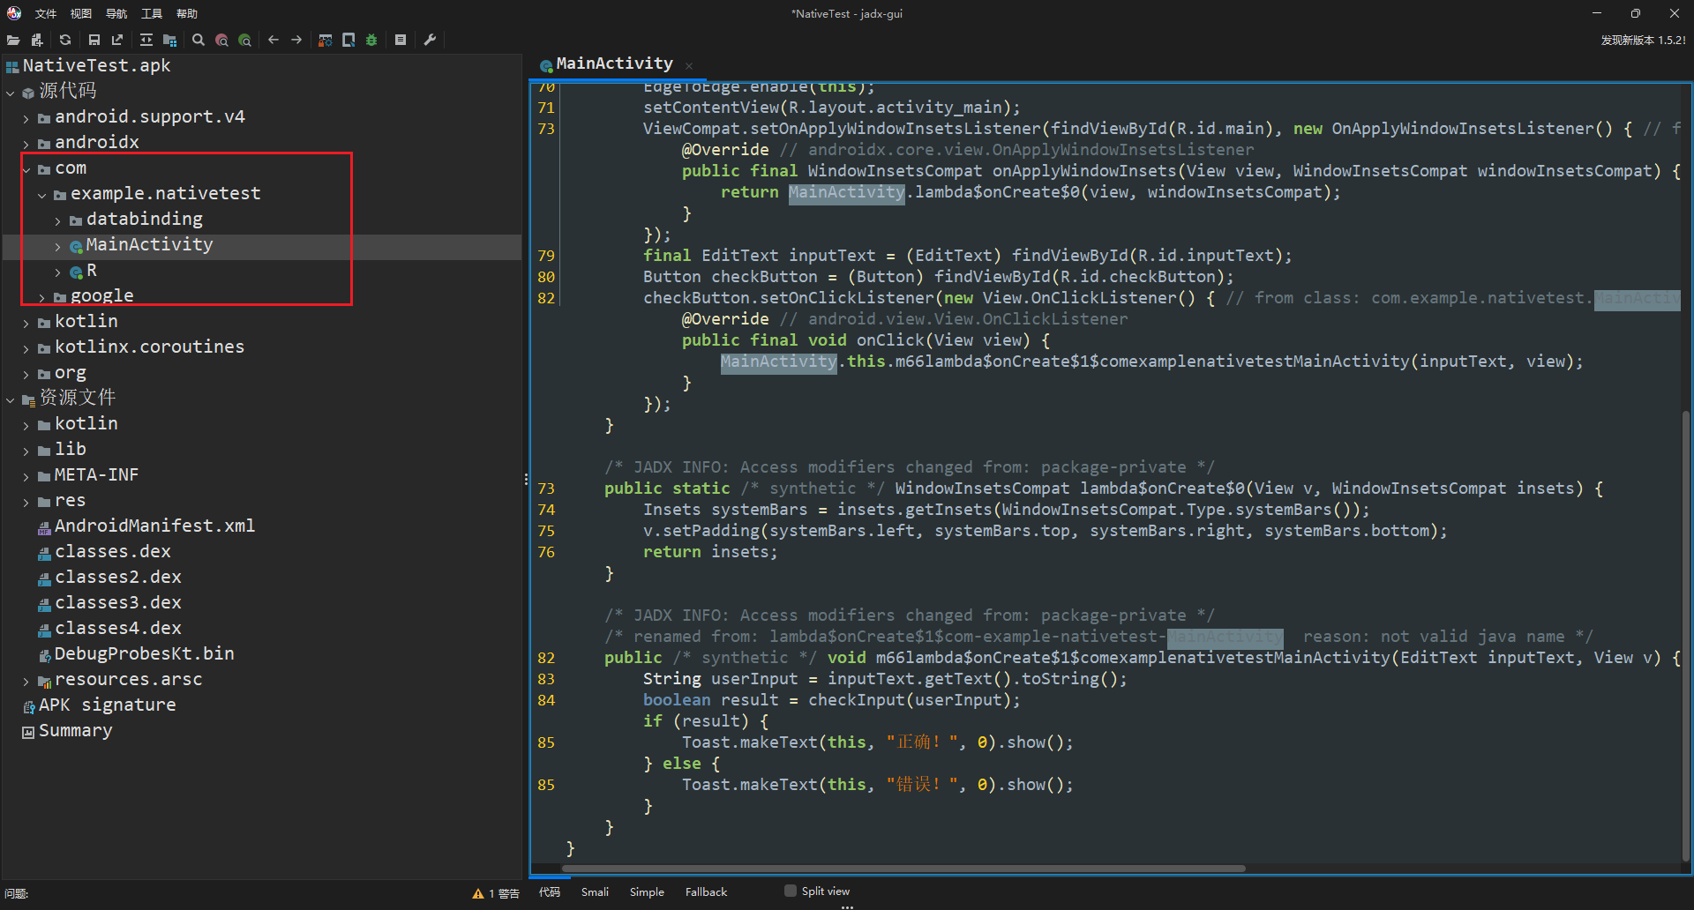The image size is (1694, 910).
Task: Toggle flatten packages icon in toolbar
Action: tap(170, 40)
